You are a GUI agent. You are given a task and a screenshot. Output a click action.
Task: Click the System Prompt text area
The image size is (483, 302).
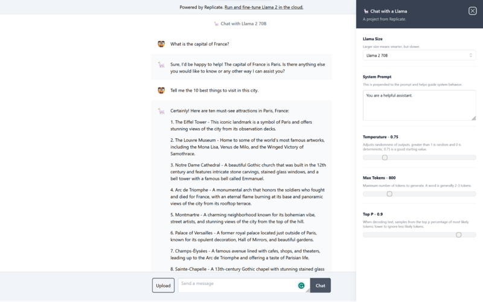[419, 105]
